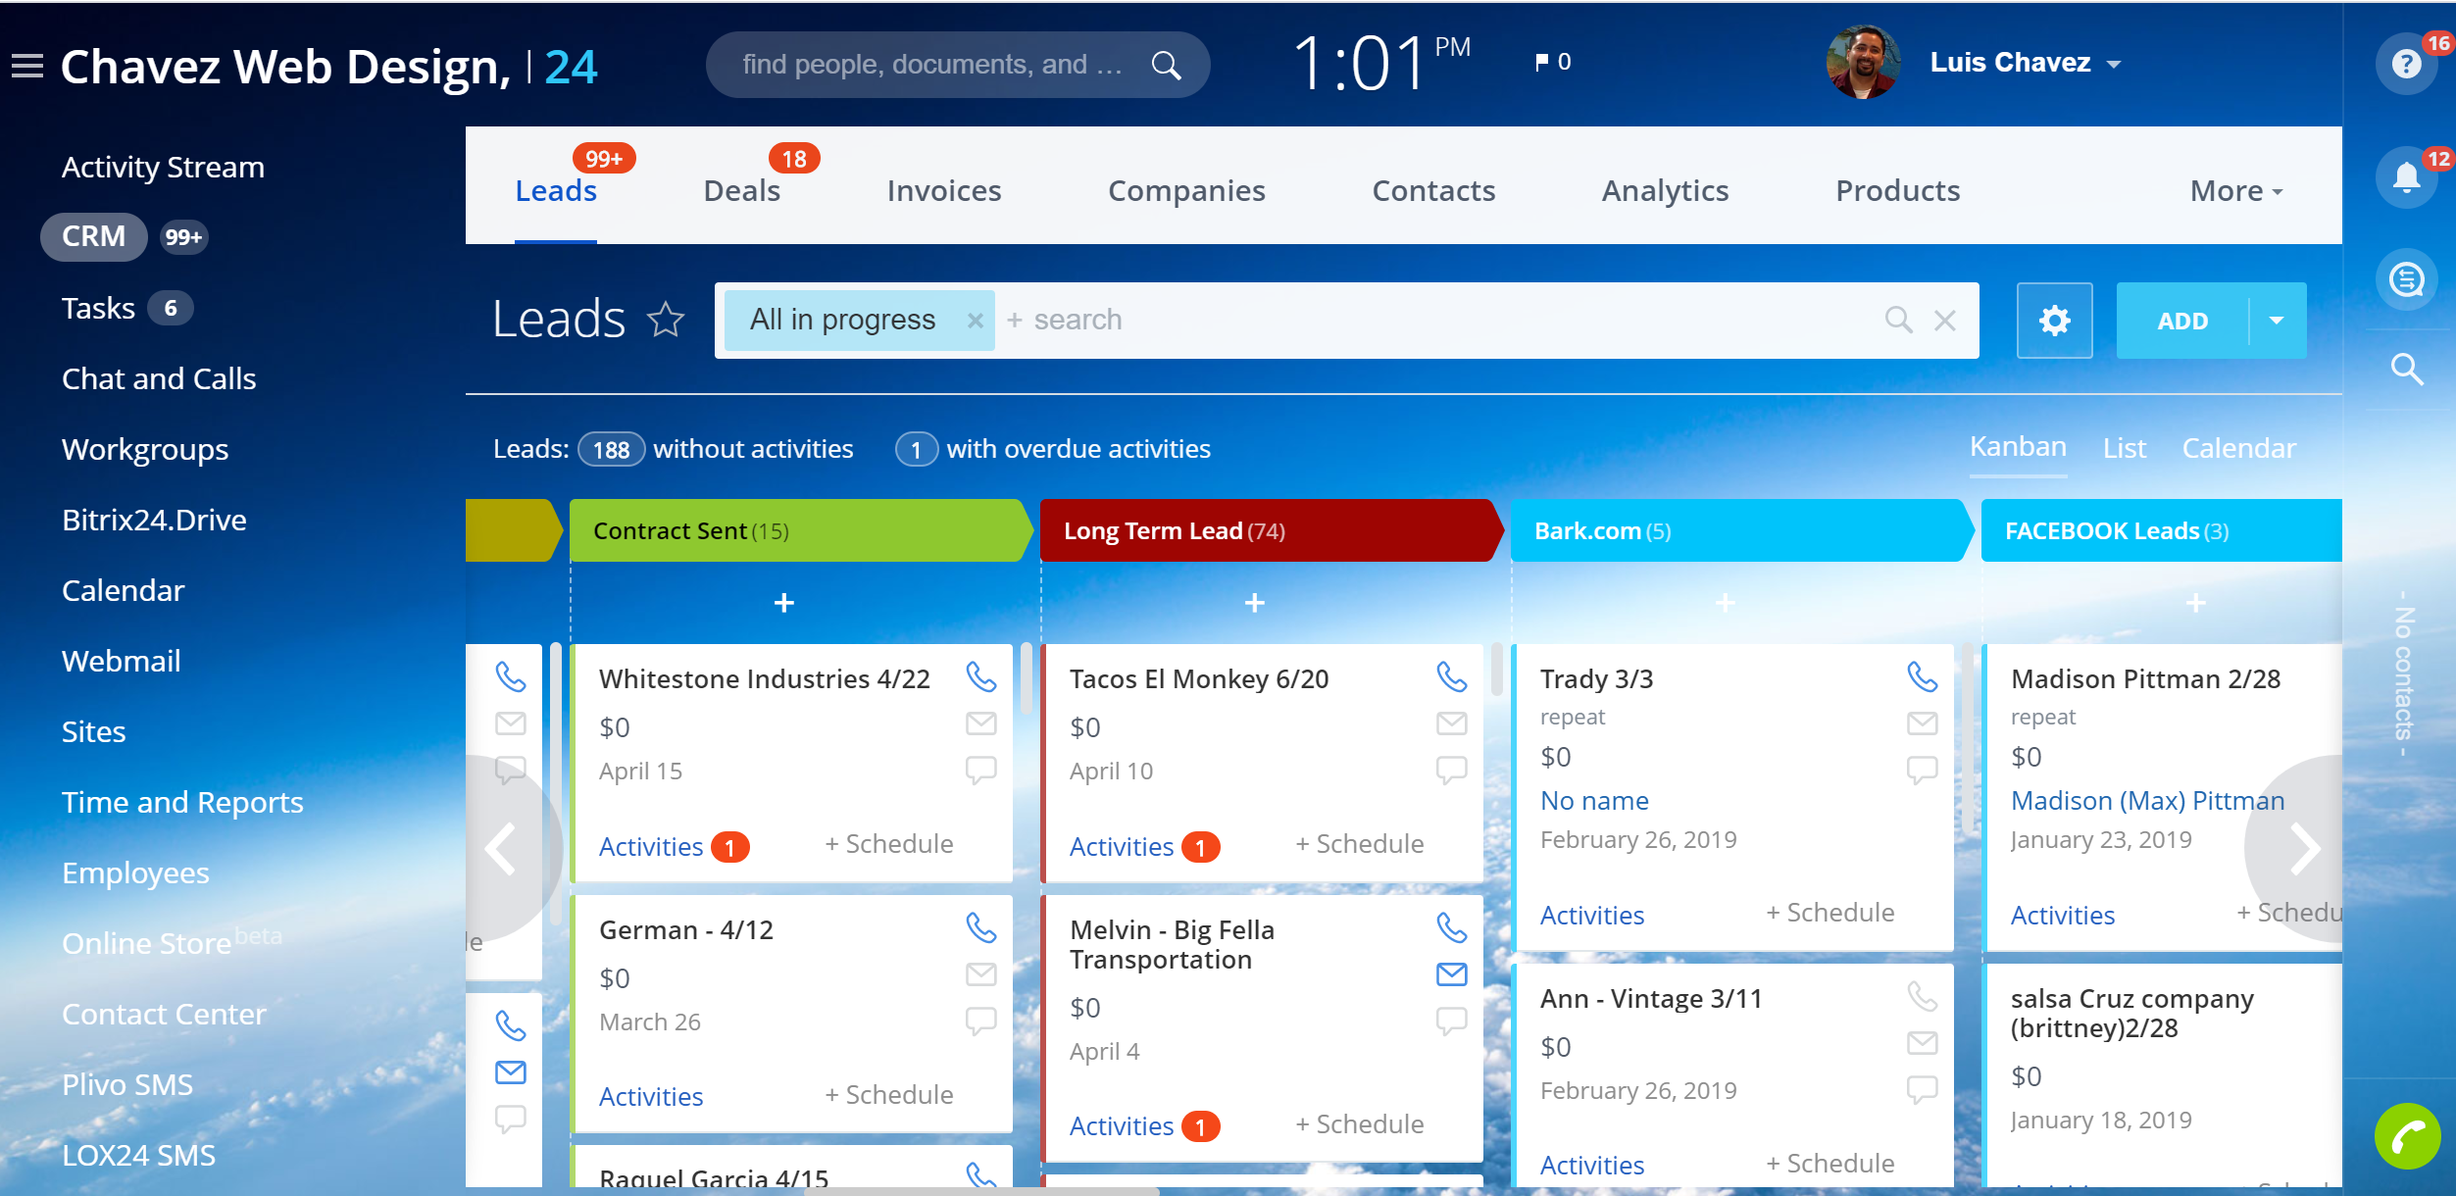Expand the More menu in CRM tabs
Screen dimensions: 2456x1196
(2235, 190)
